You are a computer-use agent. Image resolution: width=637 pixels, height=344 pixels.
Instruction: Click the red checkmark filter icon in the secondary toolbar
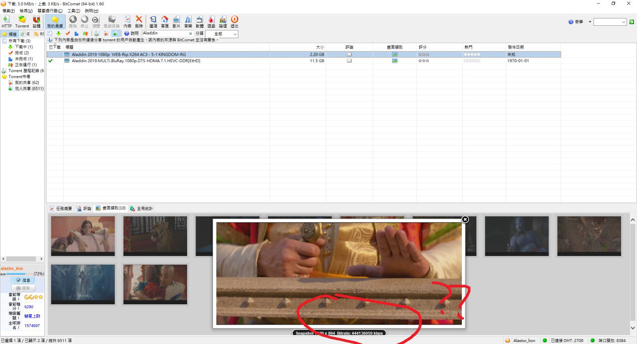click(x=67, y=34)
